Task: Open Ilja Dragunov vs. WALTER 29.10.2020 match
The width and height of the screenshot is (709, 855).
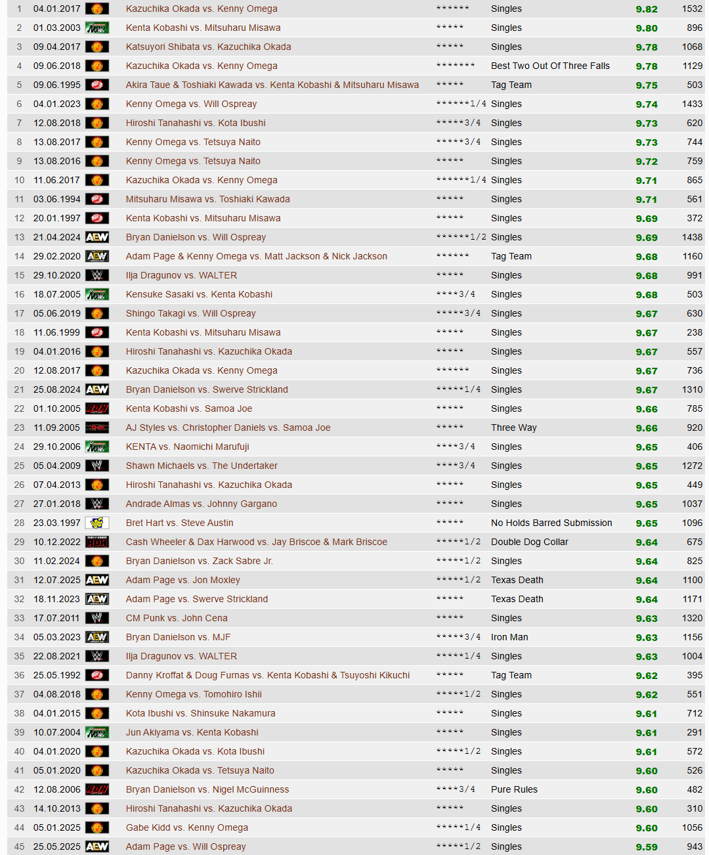Action: 182,276
